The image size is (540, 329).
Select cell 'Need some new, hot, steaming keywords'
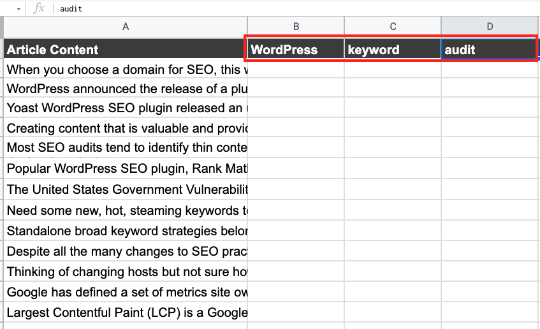126,210
